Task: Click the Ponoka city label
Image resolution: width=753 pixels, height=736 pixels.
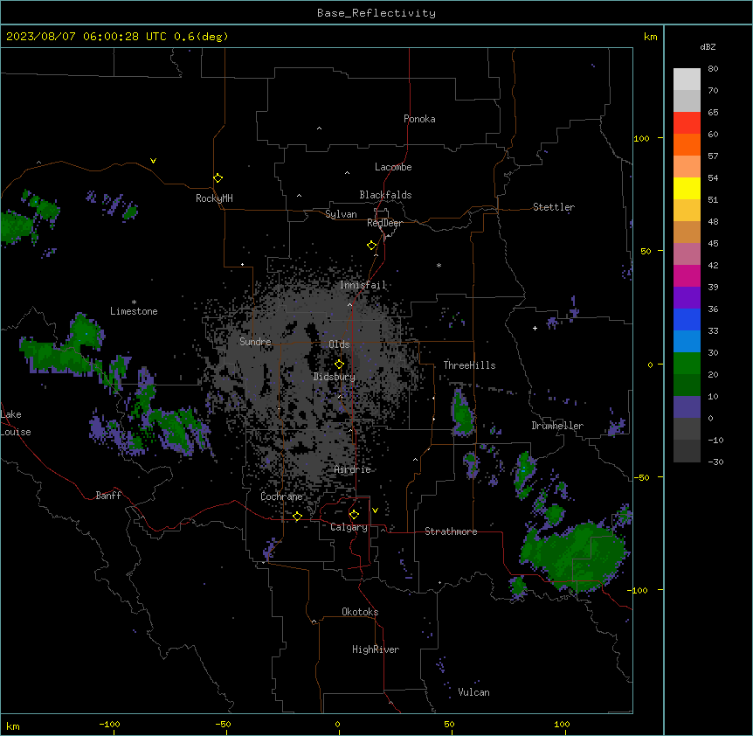Action: tap(419, 119)
